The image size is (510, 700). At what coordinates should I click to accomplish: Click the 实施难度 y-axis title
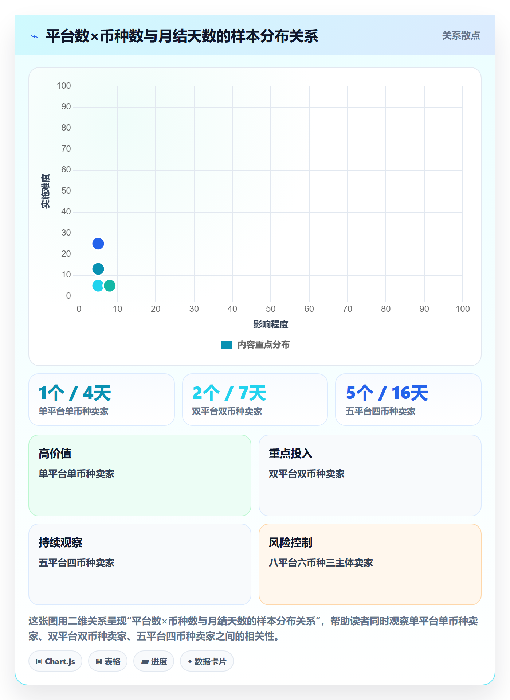(x=46, y=191)
